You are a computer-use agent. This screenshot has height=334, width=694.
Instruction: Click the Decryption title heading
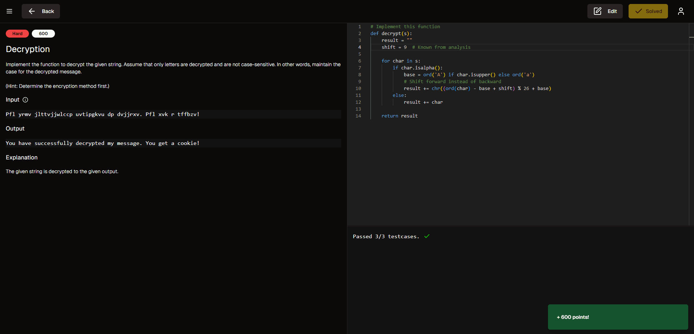click(28, 49)
